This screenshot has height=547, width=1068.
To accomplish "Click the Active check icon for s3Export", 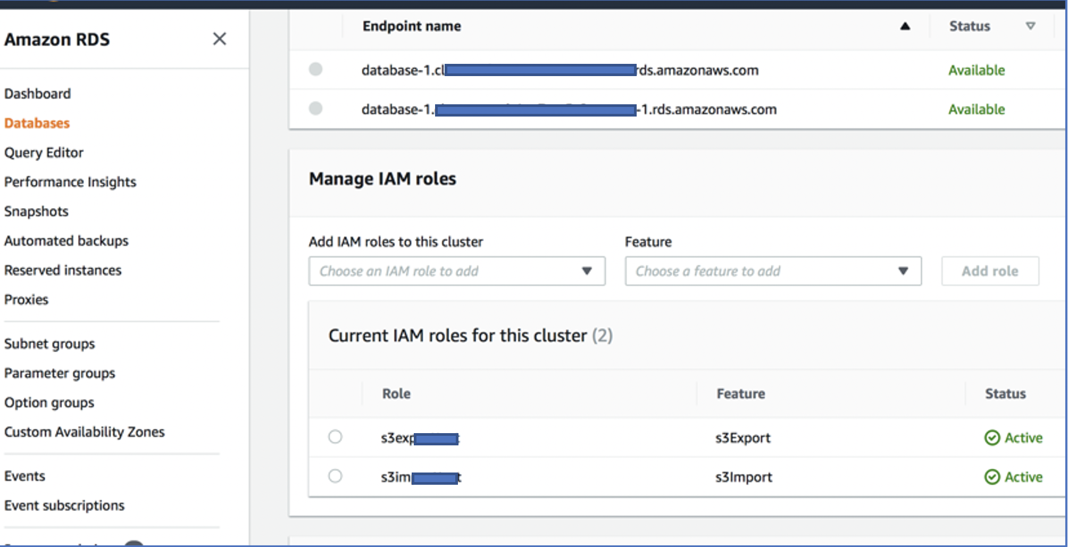I will (x=992, y=437).
